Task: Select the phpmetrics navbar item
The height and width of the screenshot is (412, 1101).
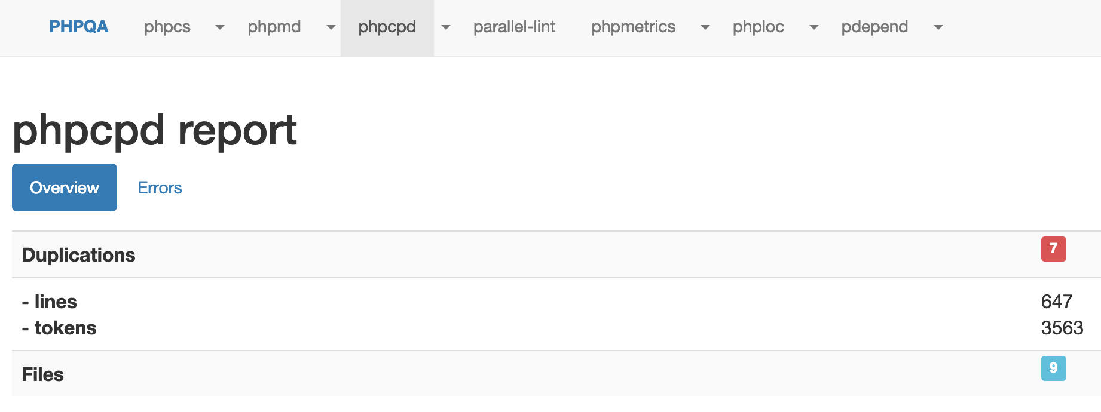Action: coord(634,27)
